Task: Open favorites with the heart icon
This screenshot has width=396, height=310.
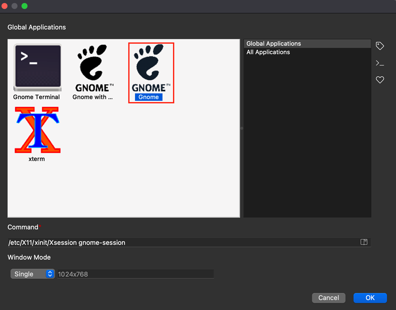Action: [380, 80]
